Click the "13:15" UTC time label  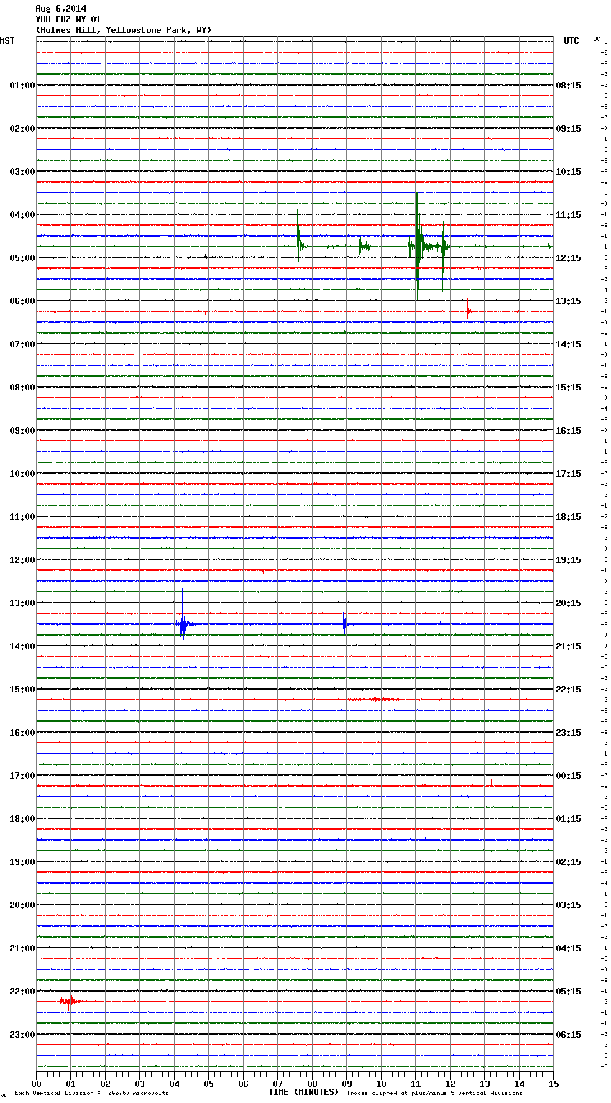tap(569, 301)
